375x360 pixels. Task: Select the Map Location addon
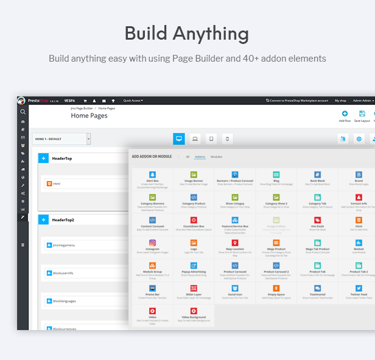pos(235,248)
